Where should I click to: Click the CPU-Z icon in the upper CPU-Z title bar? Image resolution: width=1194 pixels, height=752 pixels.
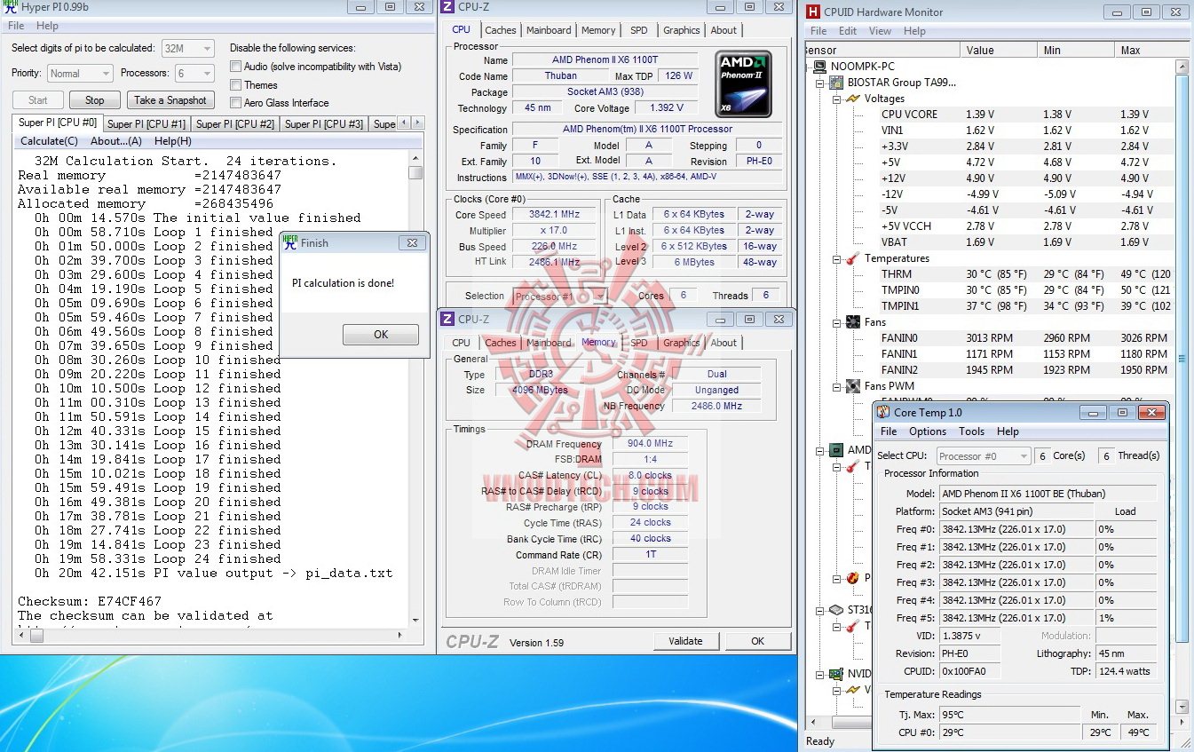448,7
